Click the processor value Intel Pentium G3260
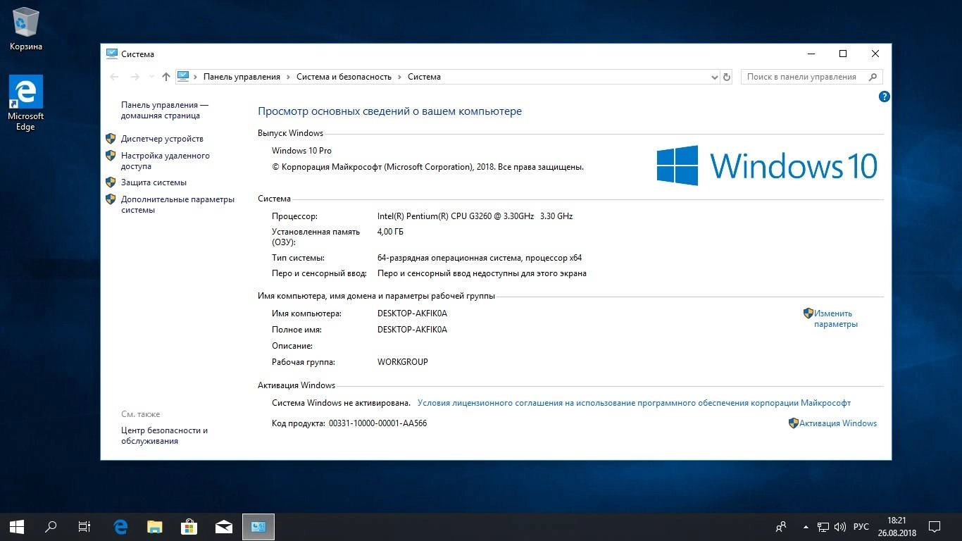The width and height of the screenshot is (962, 541). 475,216
